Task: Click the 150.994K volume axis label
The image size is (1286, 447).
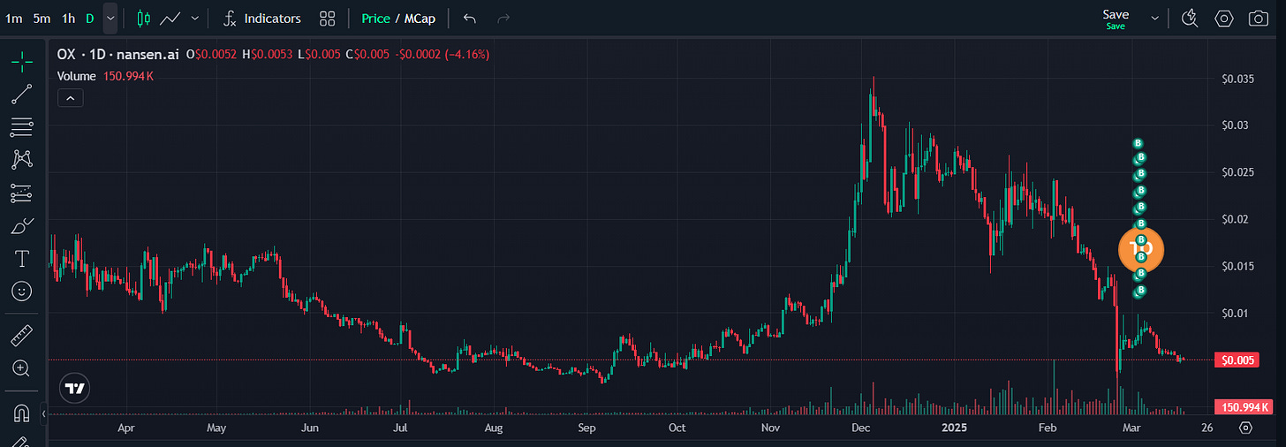Action: [x=1244, y=407]
